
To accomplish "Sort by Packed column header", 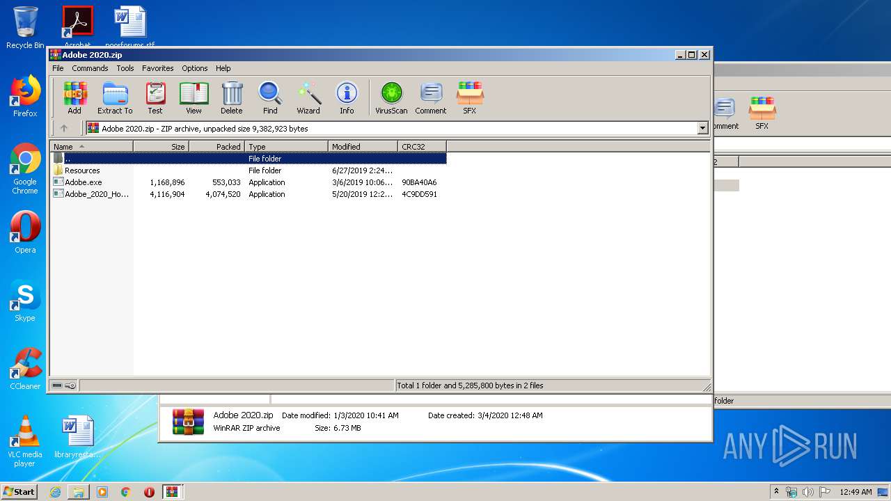I will coord(217,147).
